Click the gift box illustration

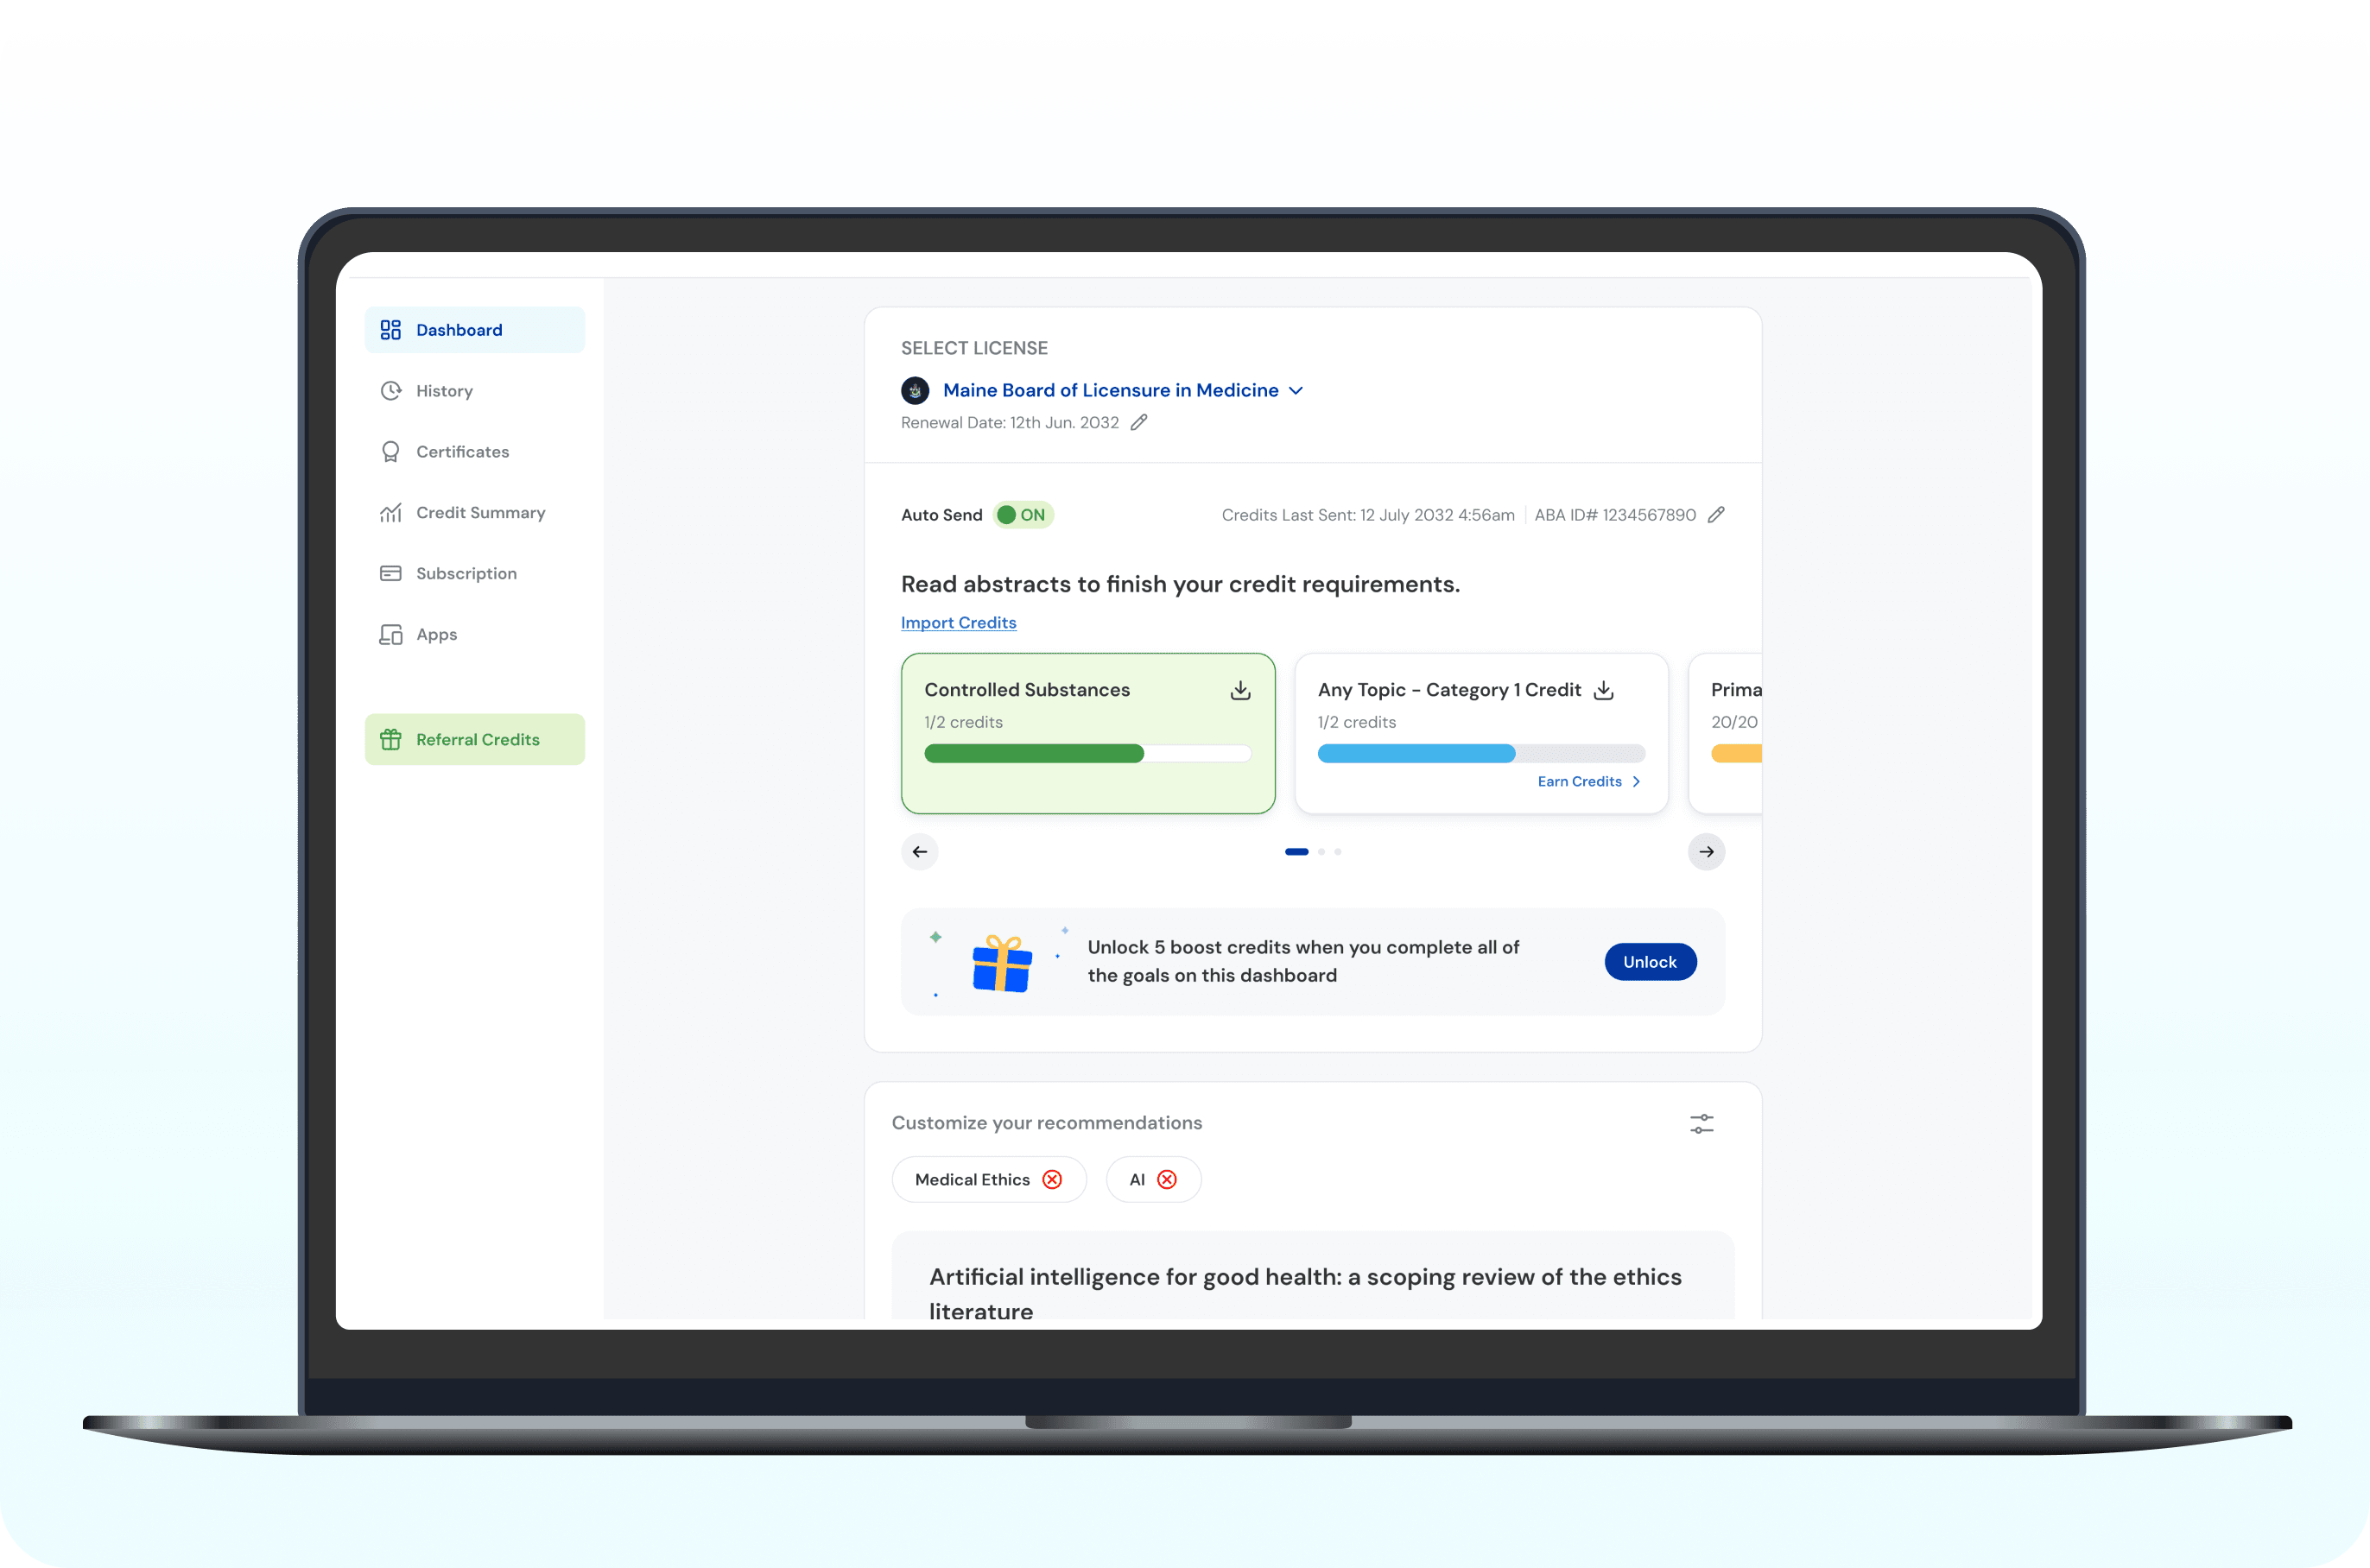click(x=1002, y=963)
